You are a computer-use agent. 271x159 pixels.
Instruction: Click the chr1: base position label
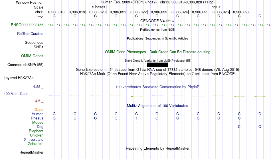click(39, 12)
